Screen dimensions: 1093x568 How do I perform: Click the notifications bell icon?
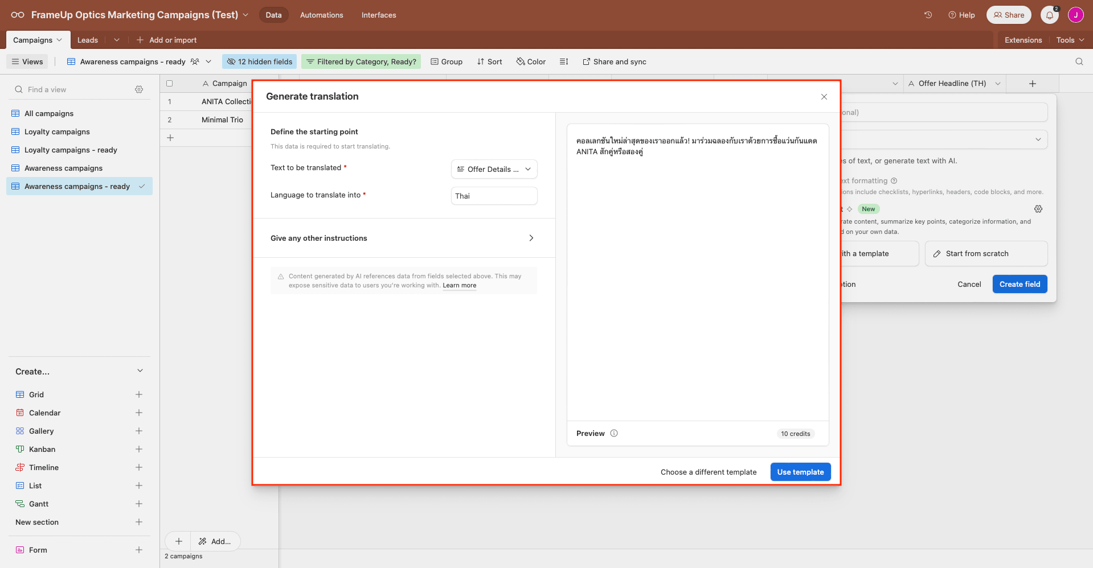point(1049,15)
